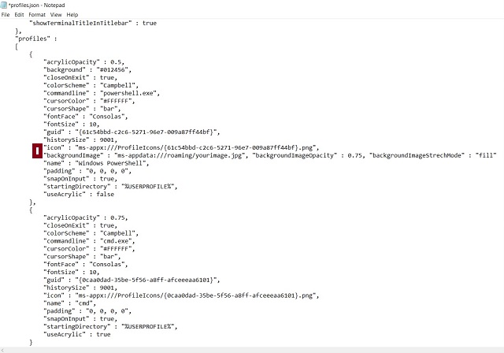Open the Format menu
Screen dimensions: 504x353
tap(36, 14)
